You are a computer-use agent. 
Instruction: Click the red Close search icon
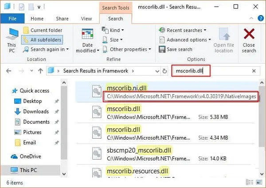click(x=249, y=34)
